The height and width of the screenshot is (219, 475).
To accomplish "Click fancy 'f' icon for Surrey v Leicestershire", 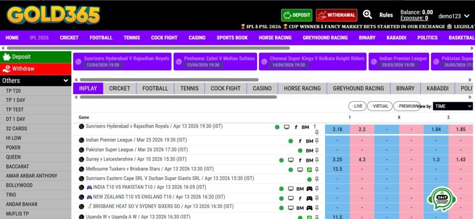I will tap(300, 160).
